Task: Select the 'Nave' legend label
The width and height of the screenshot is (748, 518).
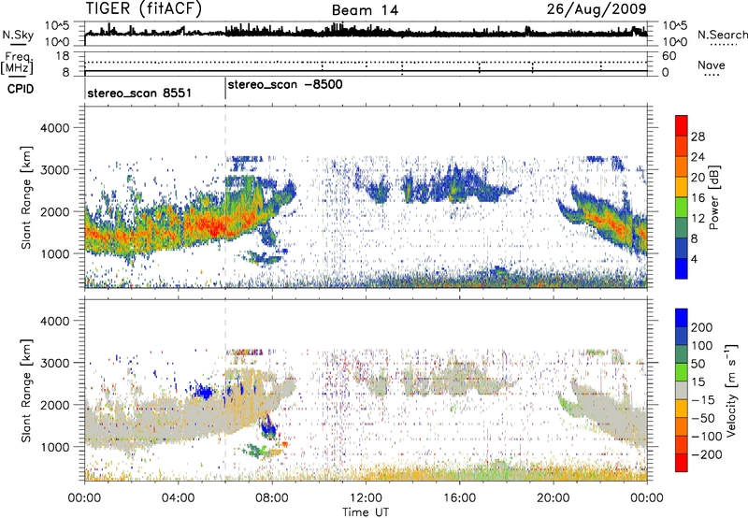Action: (x=712, y=65)
